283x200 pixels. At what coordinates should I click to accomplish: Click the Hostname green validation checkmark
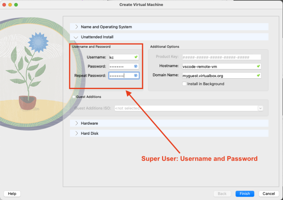(258, 66)
